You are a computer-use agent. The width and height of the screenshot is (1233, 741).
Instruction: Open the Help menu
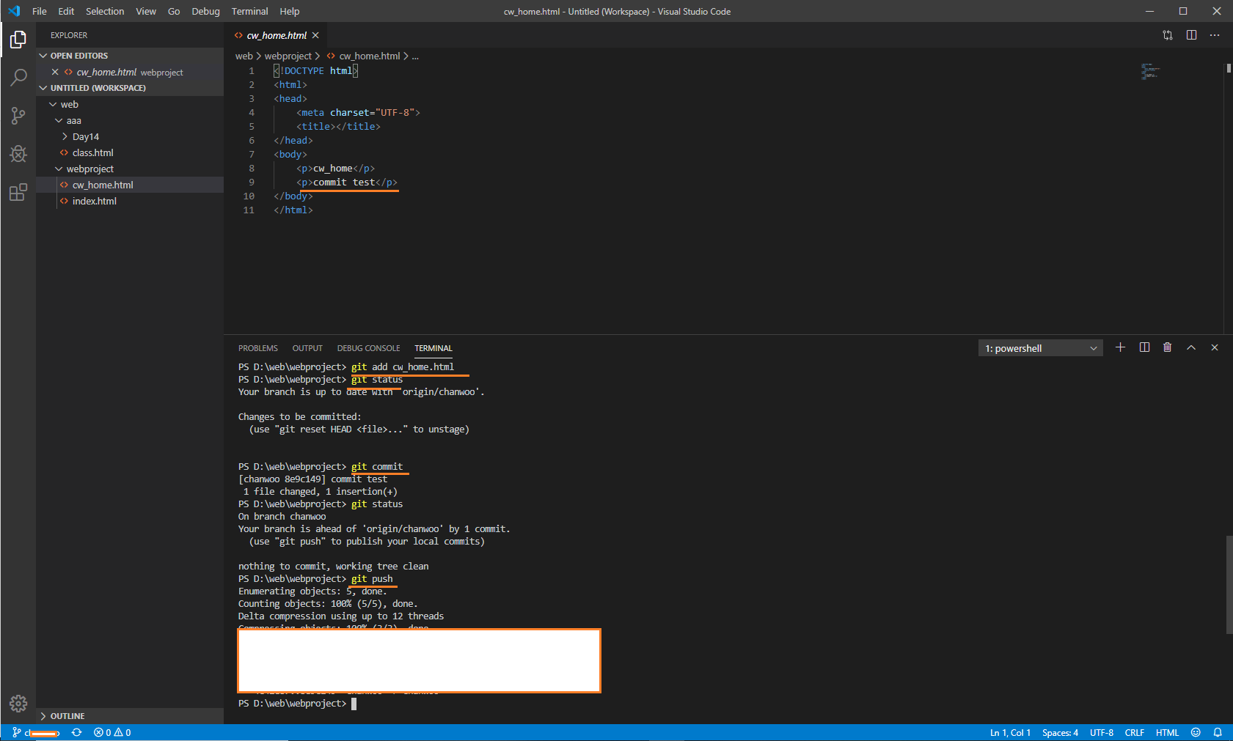coord(290,11)
